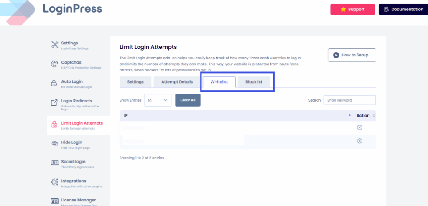428x206 pixels.
Task: Click the Settings wrench icon in sidebar
Action: pyautogui.click(x=54, y=45)
